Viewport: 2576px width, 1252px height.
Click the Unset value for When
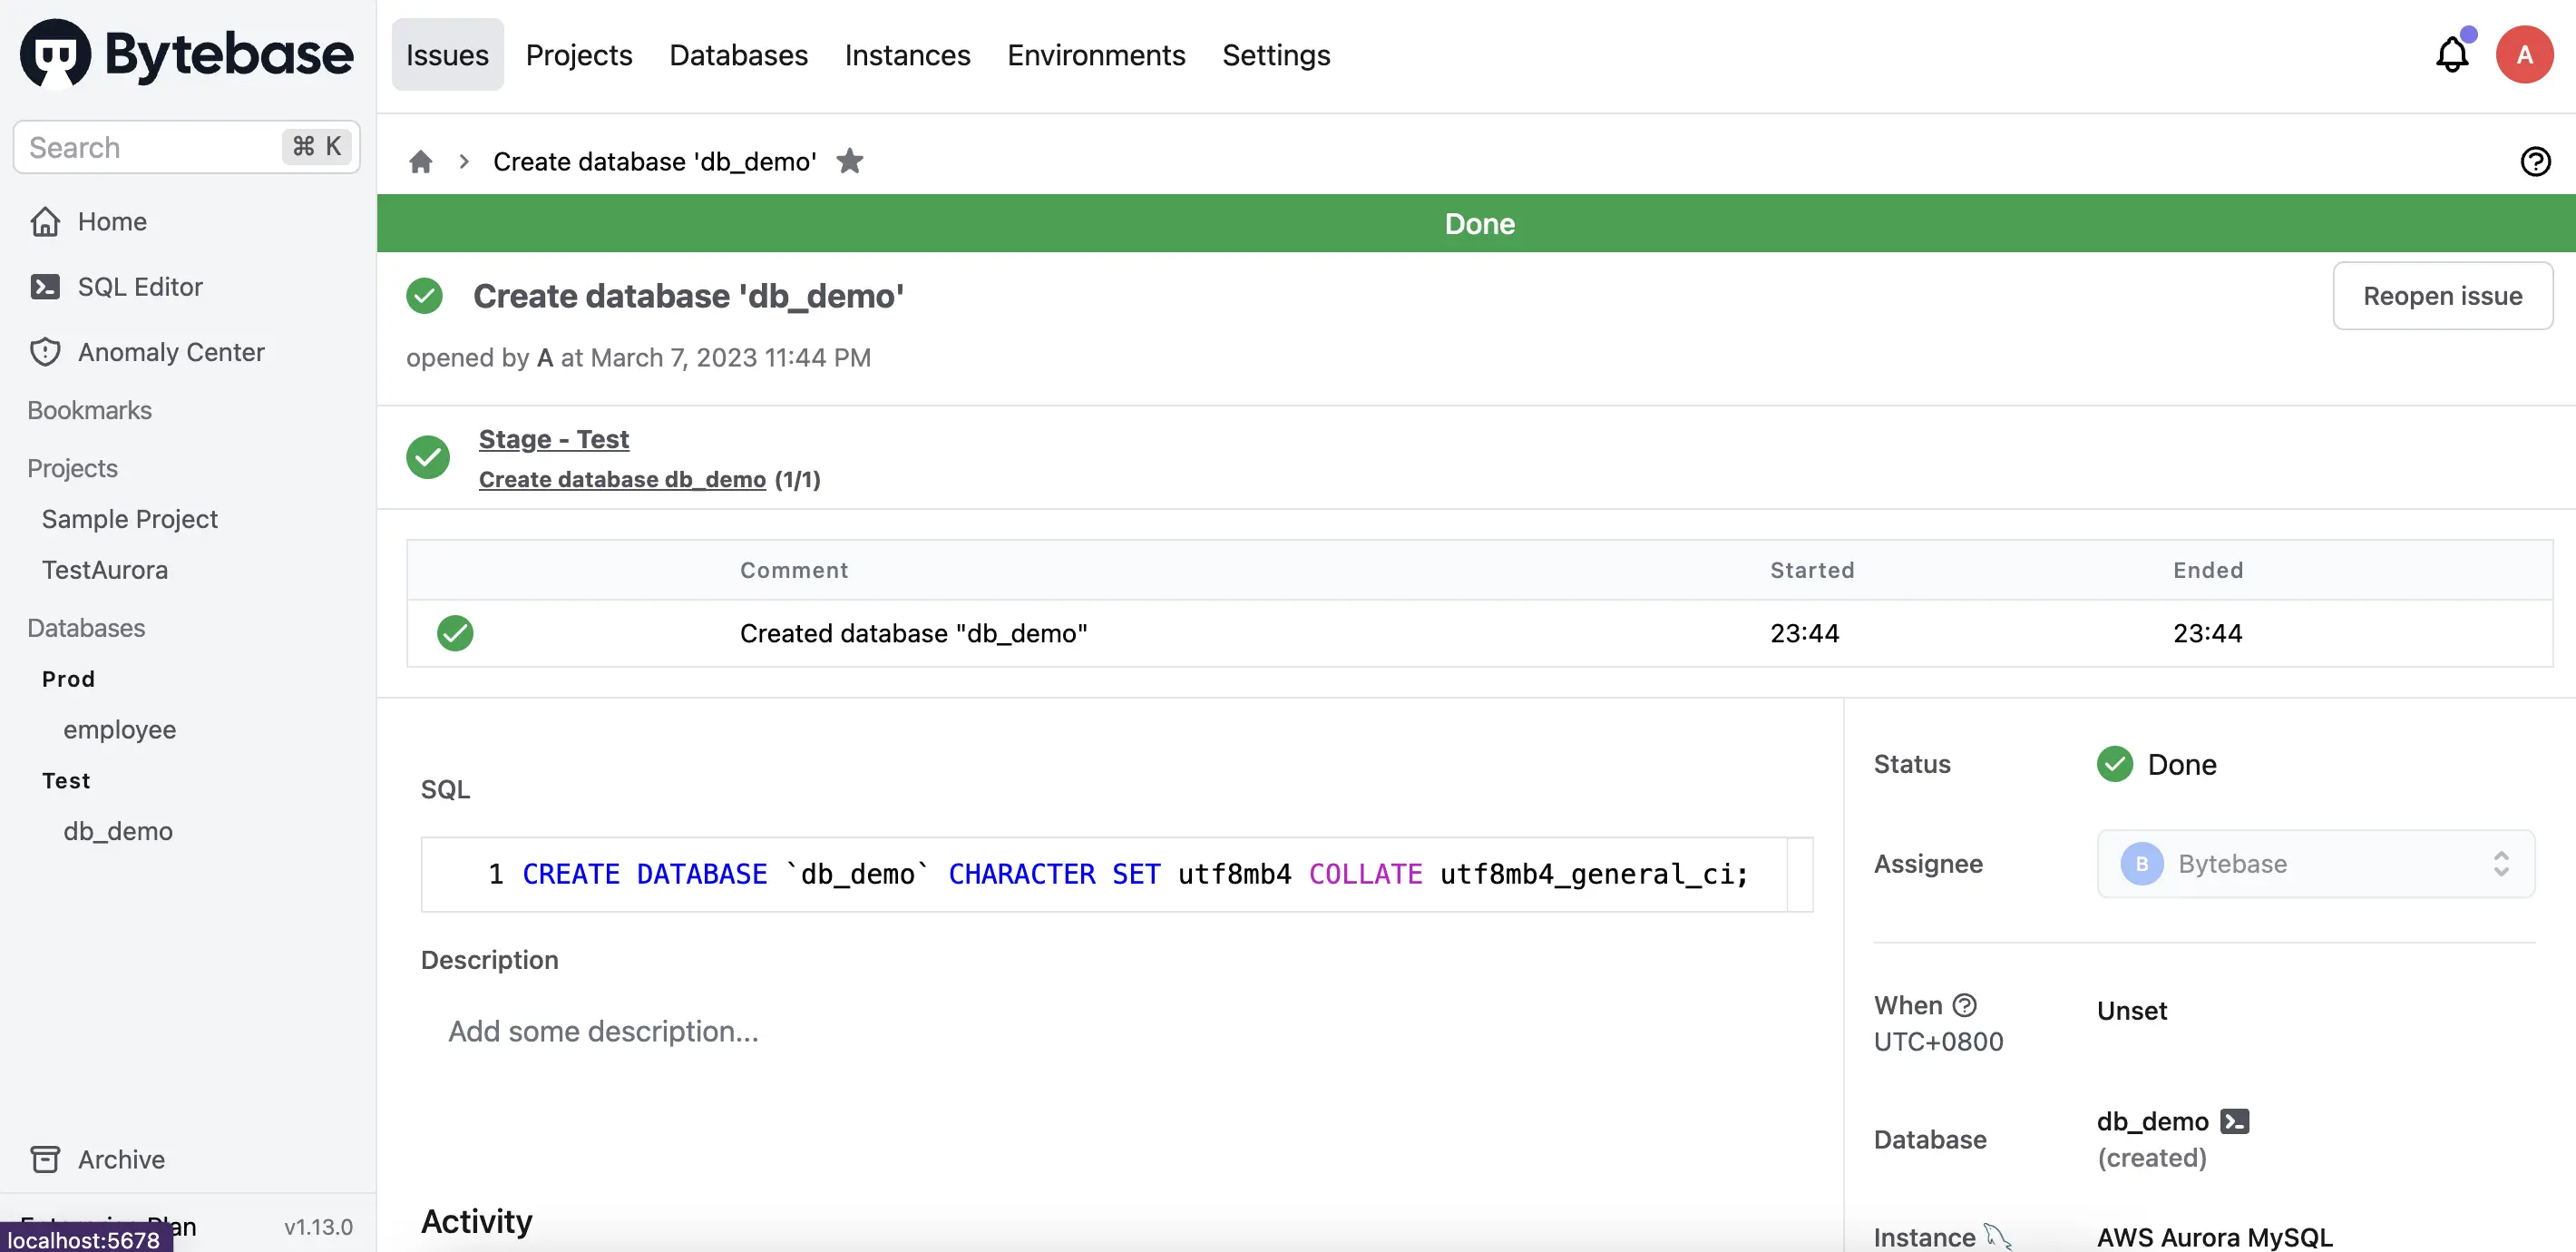(2131, 1010)
